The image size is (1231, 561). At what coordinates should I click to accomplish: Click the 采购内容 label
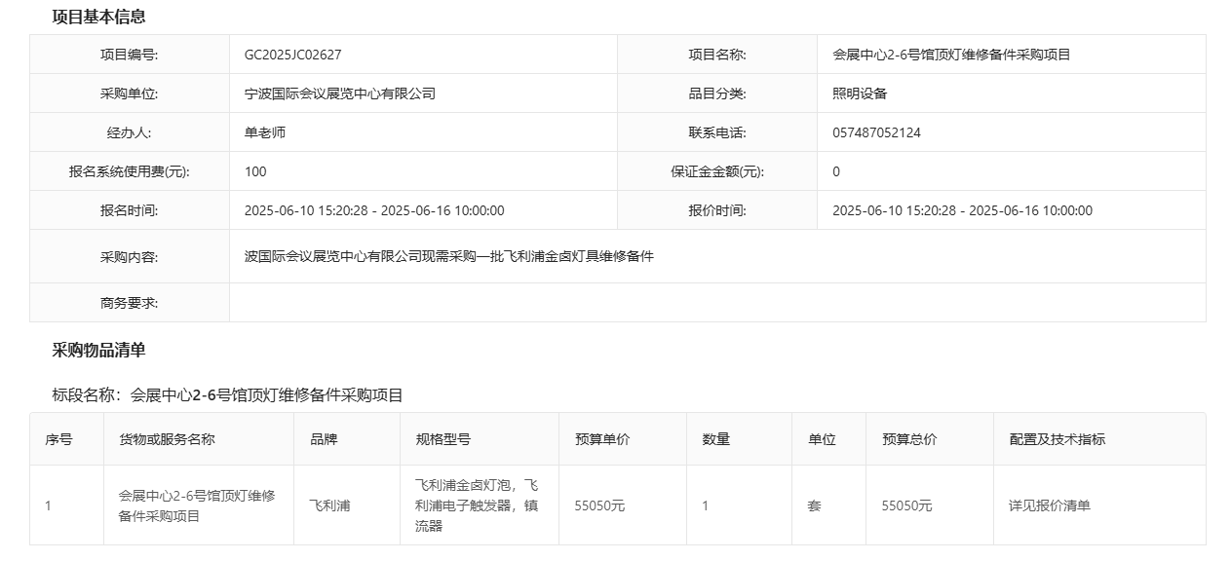pyautogui.click(x=129, y=257)
